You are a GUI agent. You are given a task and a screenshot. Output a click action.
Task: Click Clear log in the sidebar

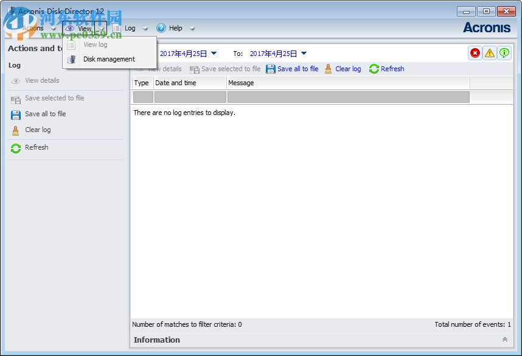[x=38, y=130]
